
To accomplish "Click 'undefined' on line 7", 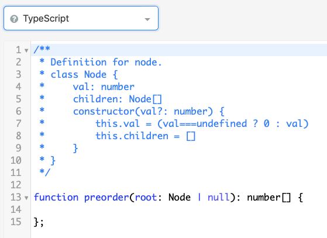I will click(222, 123).
